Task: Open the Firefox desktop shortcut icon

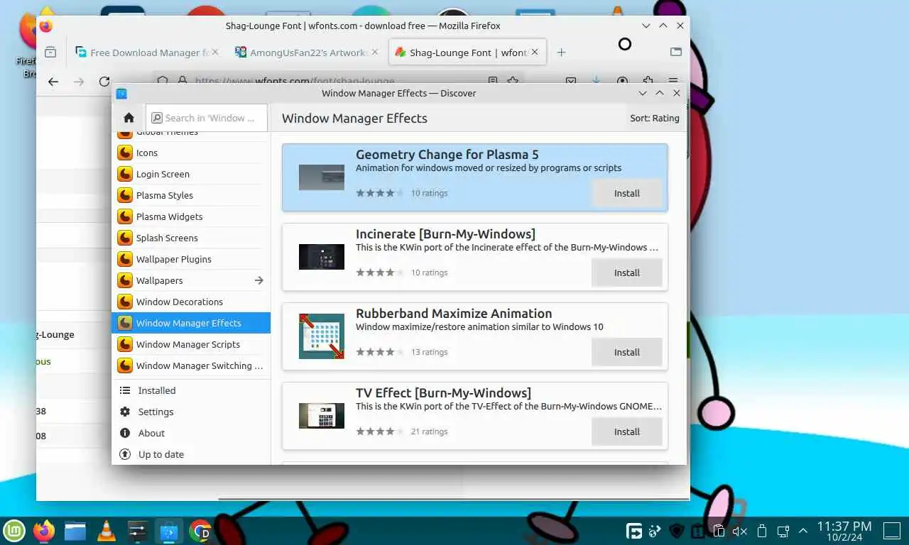Action: [x=28, y=32]
